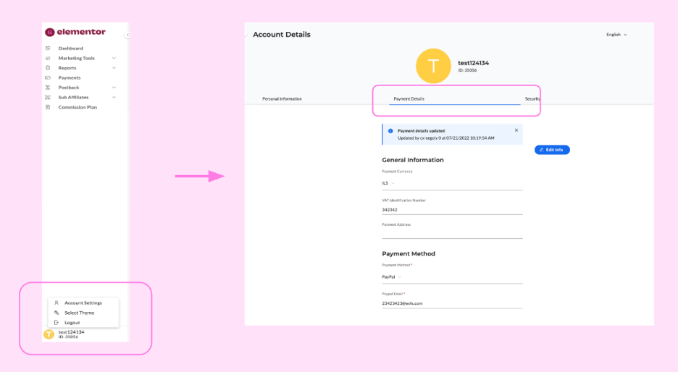Click the Select Theme paint icon
Viewport: 678px width, 372px height.
point(56,313)
